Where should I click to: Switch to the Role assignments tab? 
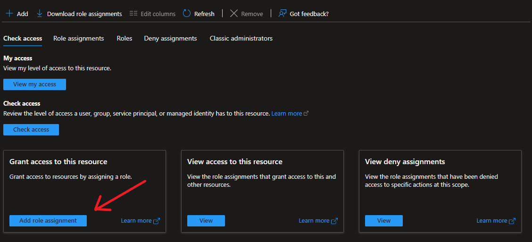[78, 38]
